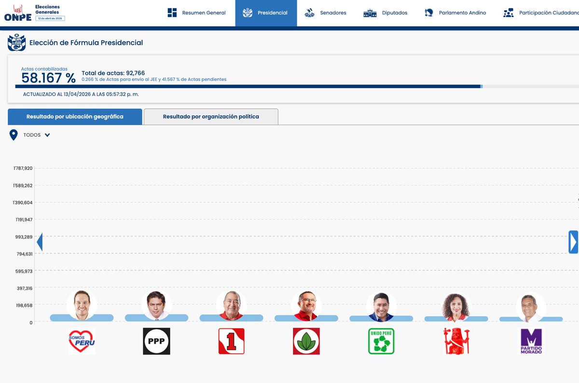Click the actas contabilizadas progress bar
579x383 pixels.
[x=289, y=86]
